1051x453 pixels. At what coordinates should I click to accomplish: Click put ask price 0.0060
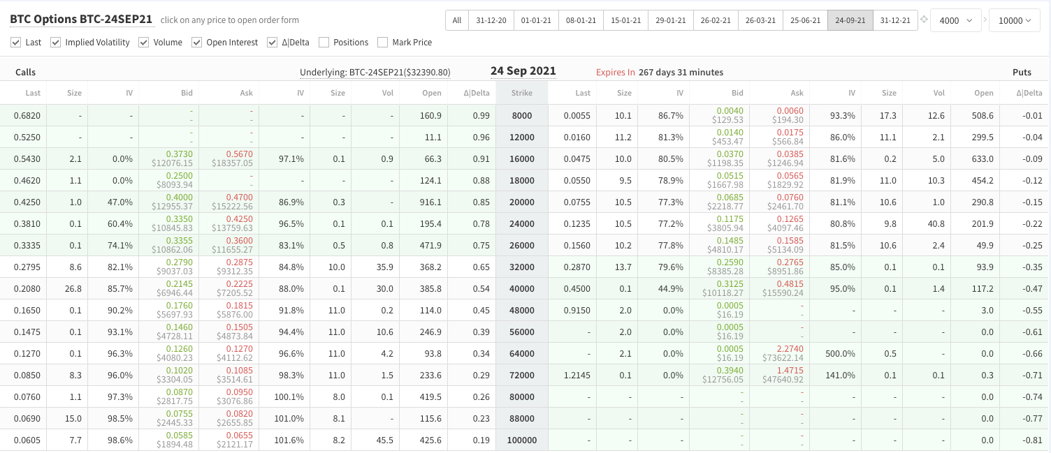tap(790, 111)
